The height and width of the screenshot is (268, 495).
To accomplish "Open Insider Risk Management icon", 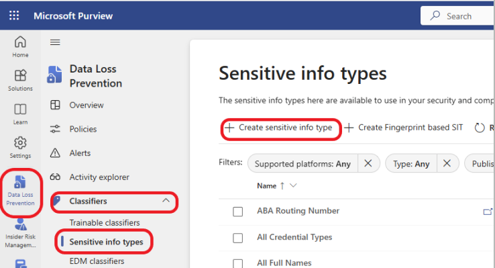I will point(20,233).
